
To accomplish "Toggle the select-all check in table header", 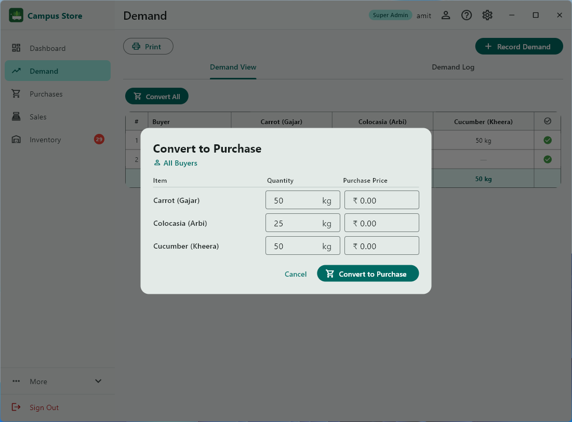I will coord(548,121).
